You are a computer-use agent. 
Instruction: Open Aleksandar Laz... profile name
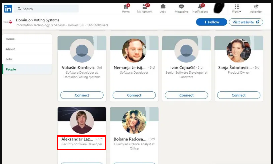77,139
